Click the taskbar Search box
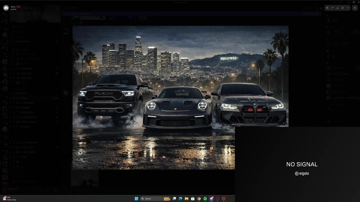 [156, 199]
